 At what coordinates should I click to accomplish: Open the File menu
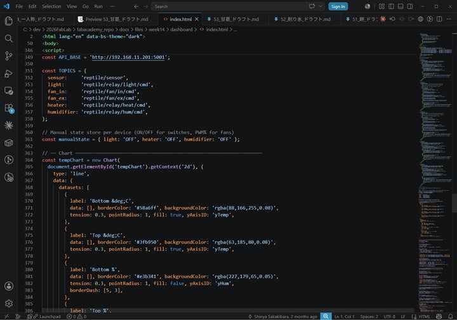[19, 6]
